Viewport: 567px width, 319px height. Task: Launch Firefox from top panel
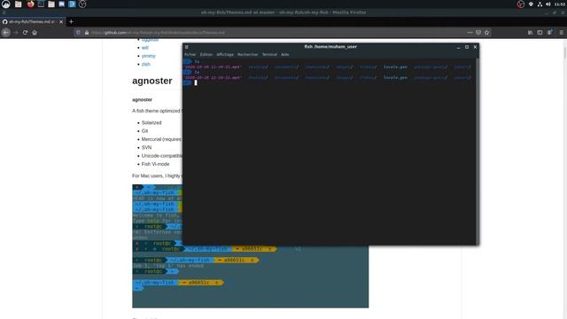(30, 4)
